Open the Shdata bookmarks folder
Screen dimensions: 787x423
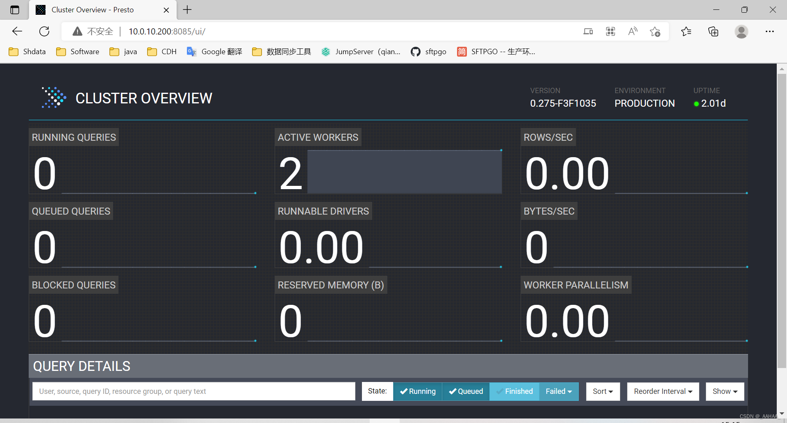(x=27, y=52)
